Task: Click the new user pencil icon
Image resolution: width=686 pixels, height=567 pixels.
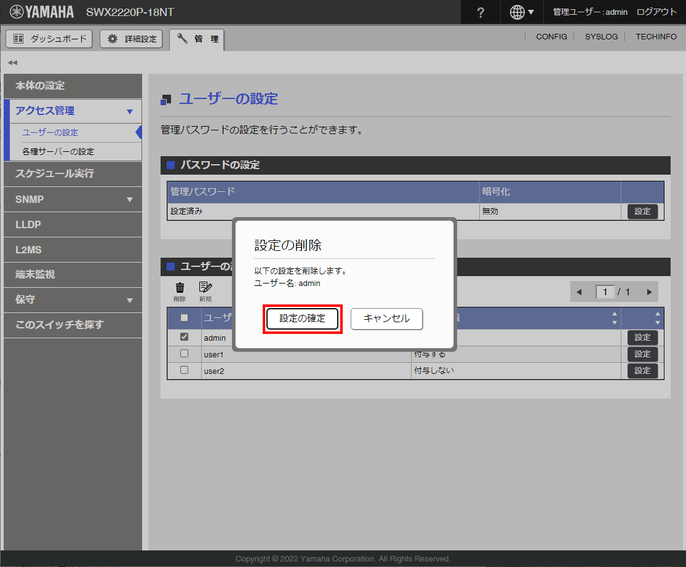Action: point(205,288)
